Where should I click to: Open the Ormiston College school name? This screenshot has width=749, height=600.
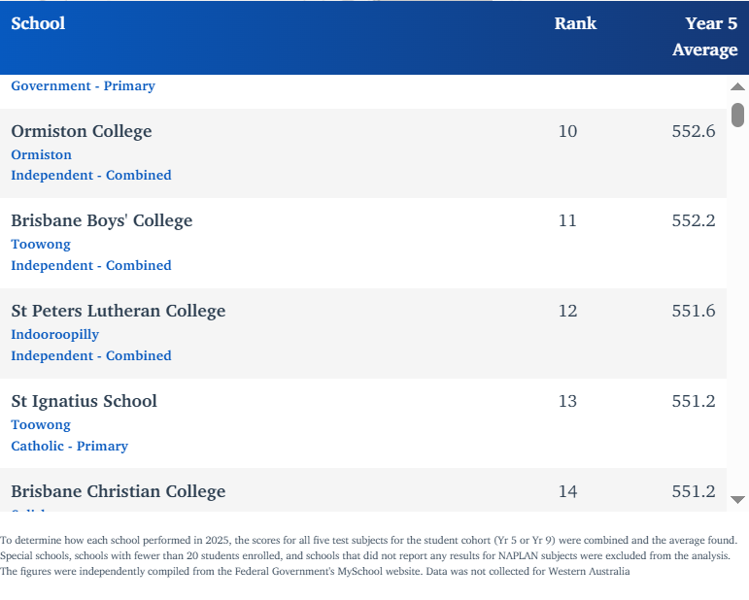(82, 131)
